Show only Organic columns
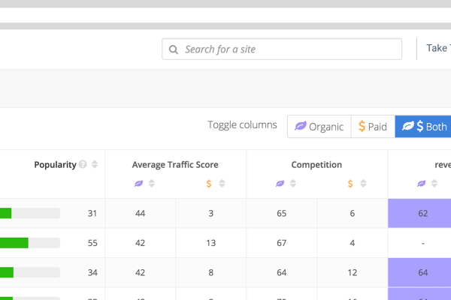The width and height of the screenshot is (451, 300). 319,126
